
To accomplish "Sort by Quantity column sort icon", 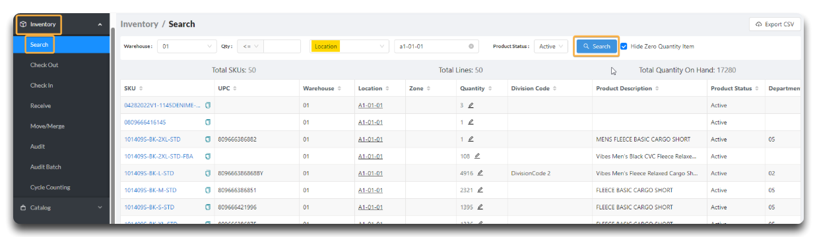I will tap(490, 89).
